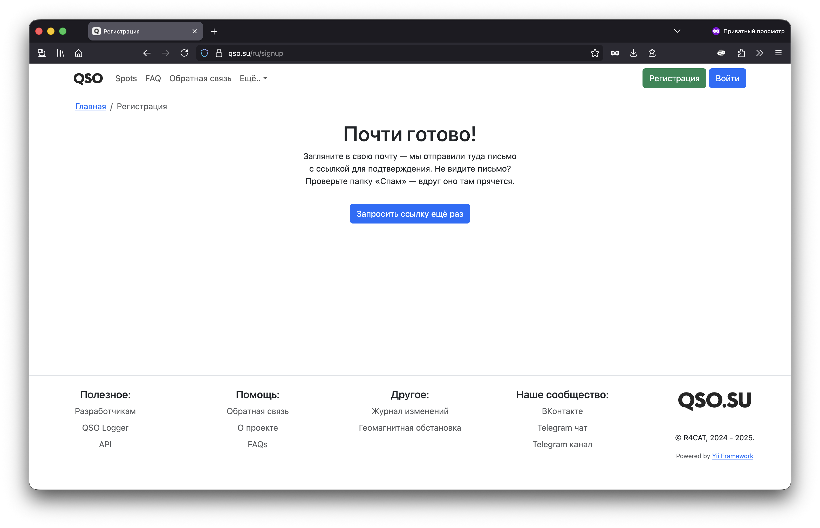Click the bookmark star icon
The image size is (820, 528).
(595, 53)
